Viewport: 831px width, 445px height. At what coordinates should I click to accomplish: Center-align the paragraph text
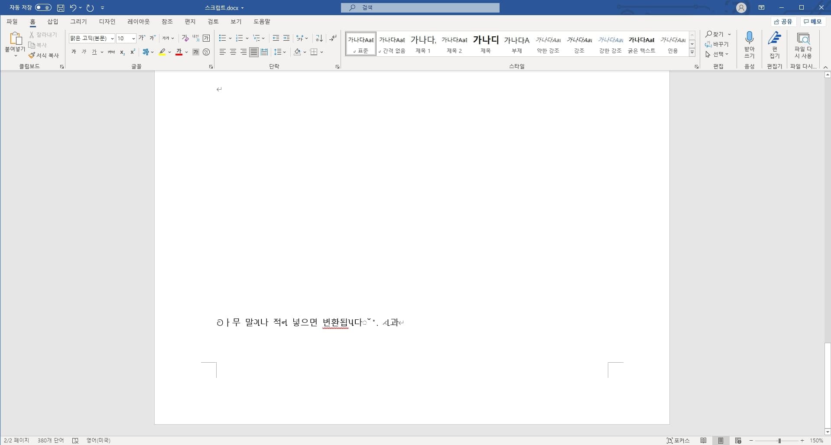click(233, 52)
